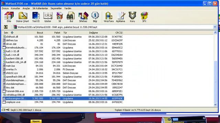Select the highlighted wohaxengine-i38... file
The image size is (220, 123).
pyautogui.click(x=63, y=98)
